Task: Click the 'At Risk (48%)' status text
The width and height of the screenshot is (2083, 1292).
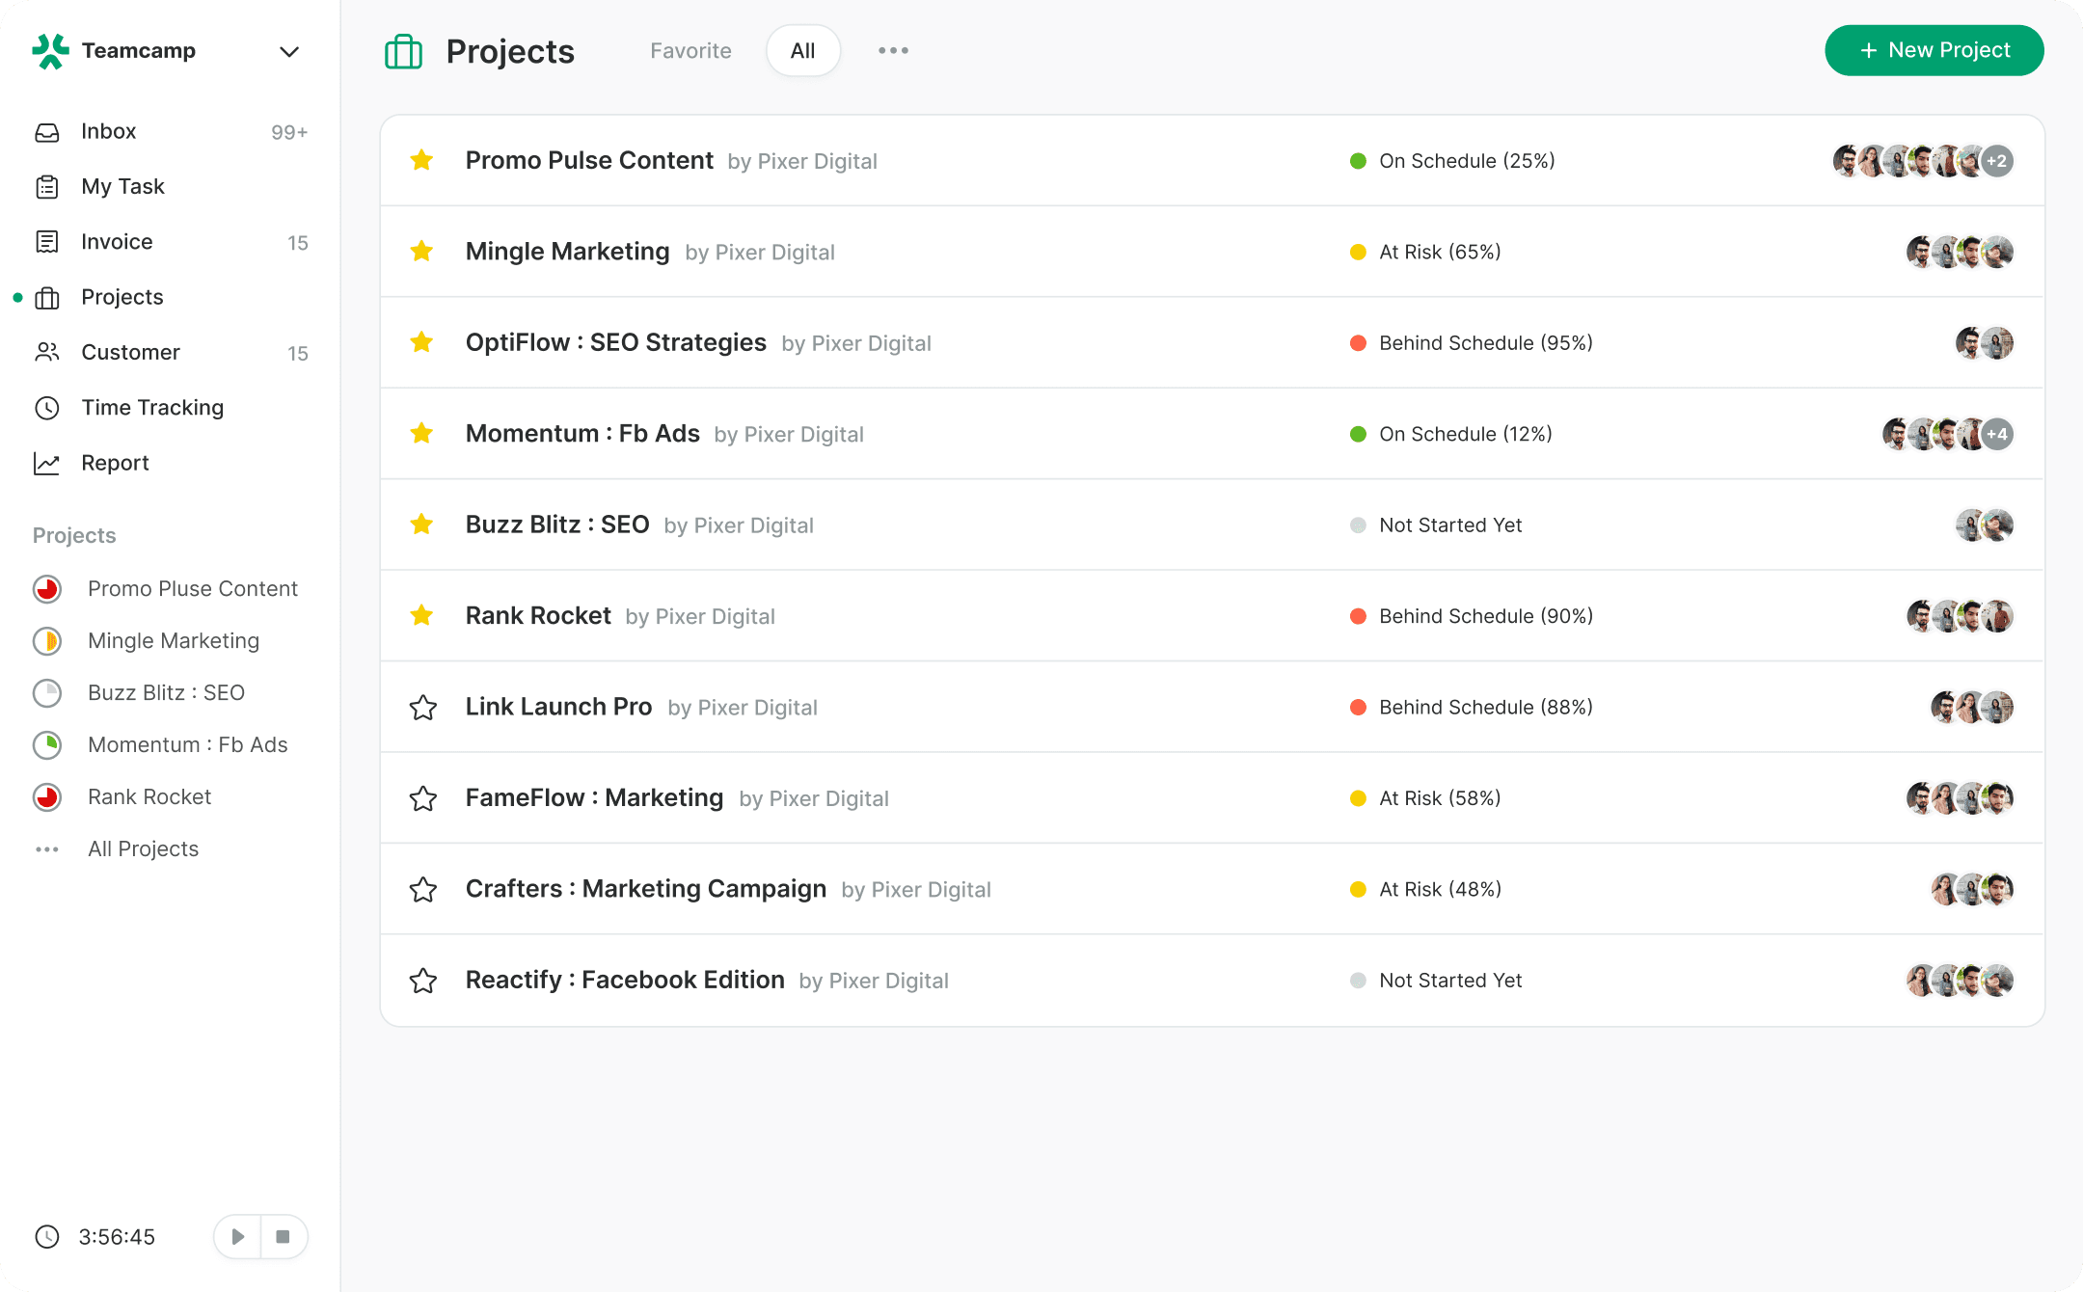Action: [x=1441, y=890]
